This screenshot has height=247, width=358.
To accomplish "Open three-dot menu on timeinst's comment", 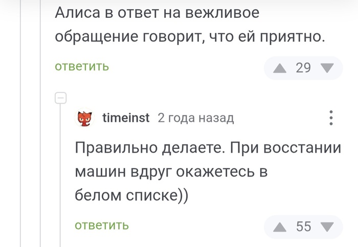I will coord(331,118).
